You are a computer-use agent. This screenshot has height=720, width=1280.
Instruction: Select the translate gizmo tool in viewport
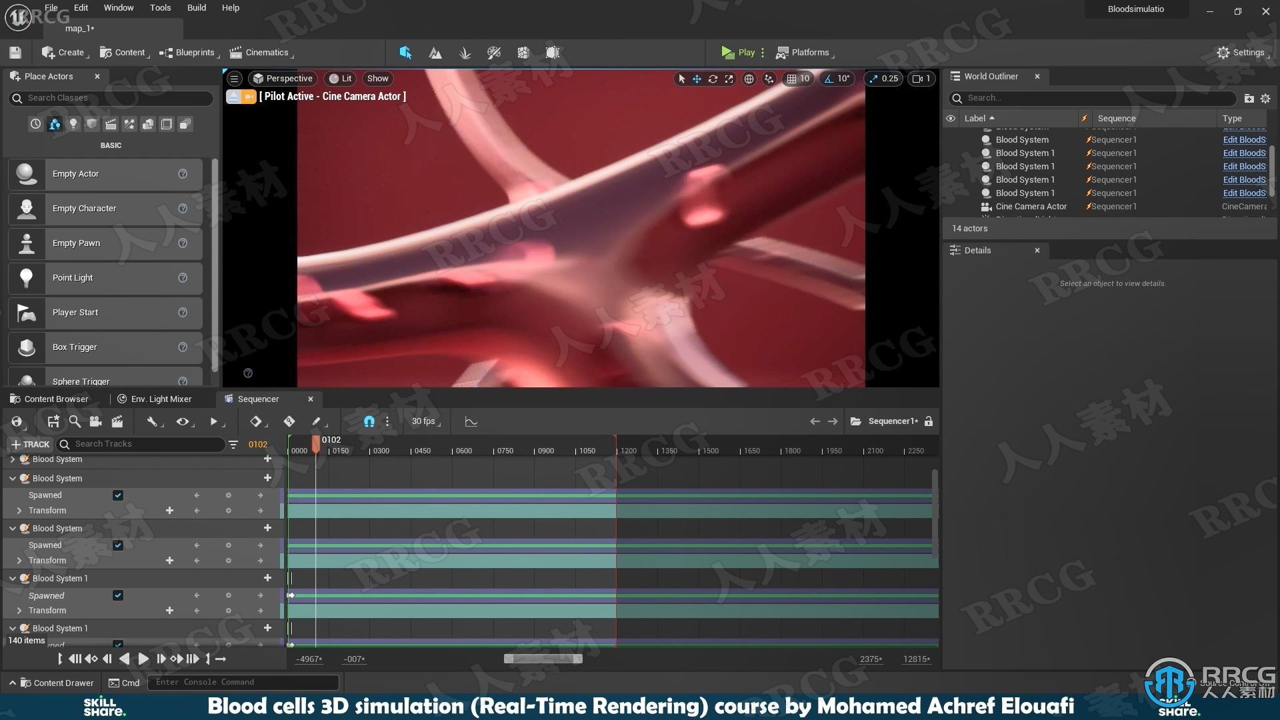(697, 79)
